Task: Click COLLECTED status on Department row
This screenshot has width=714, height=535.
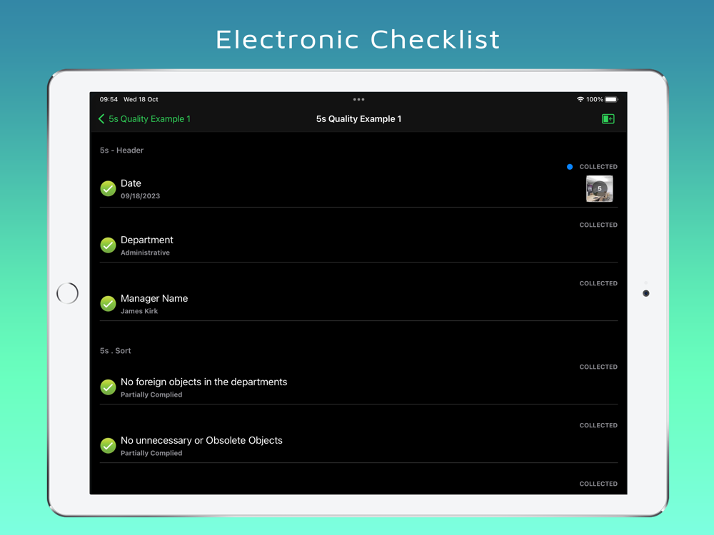Action: tap(598, 225)
